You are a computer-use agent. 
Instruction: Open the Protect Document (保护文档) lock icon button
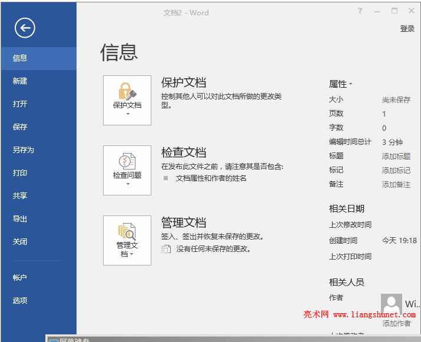coord(127,100)
